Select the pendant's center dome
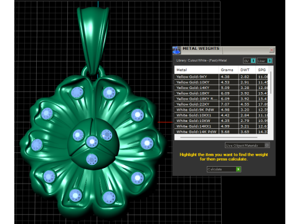This screenshot has width=299, height=224. tap(93, 144)
